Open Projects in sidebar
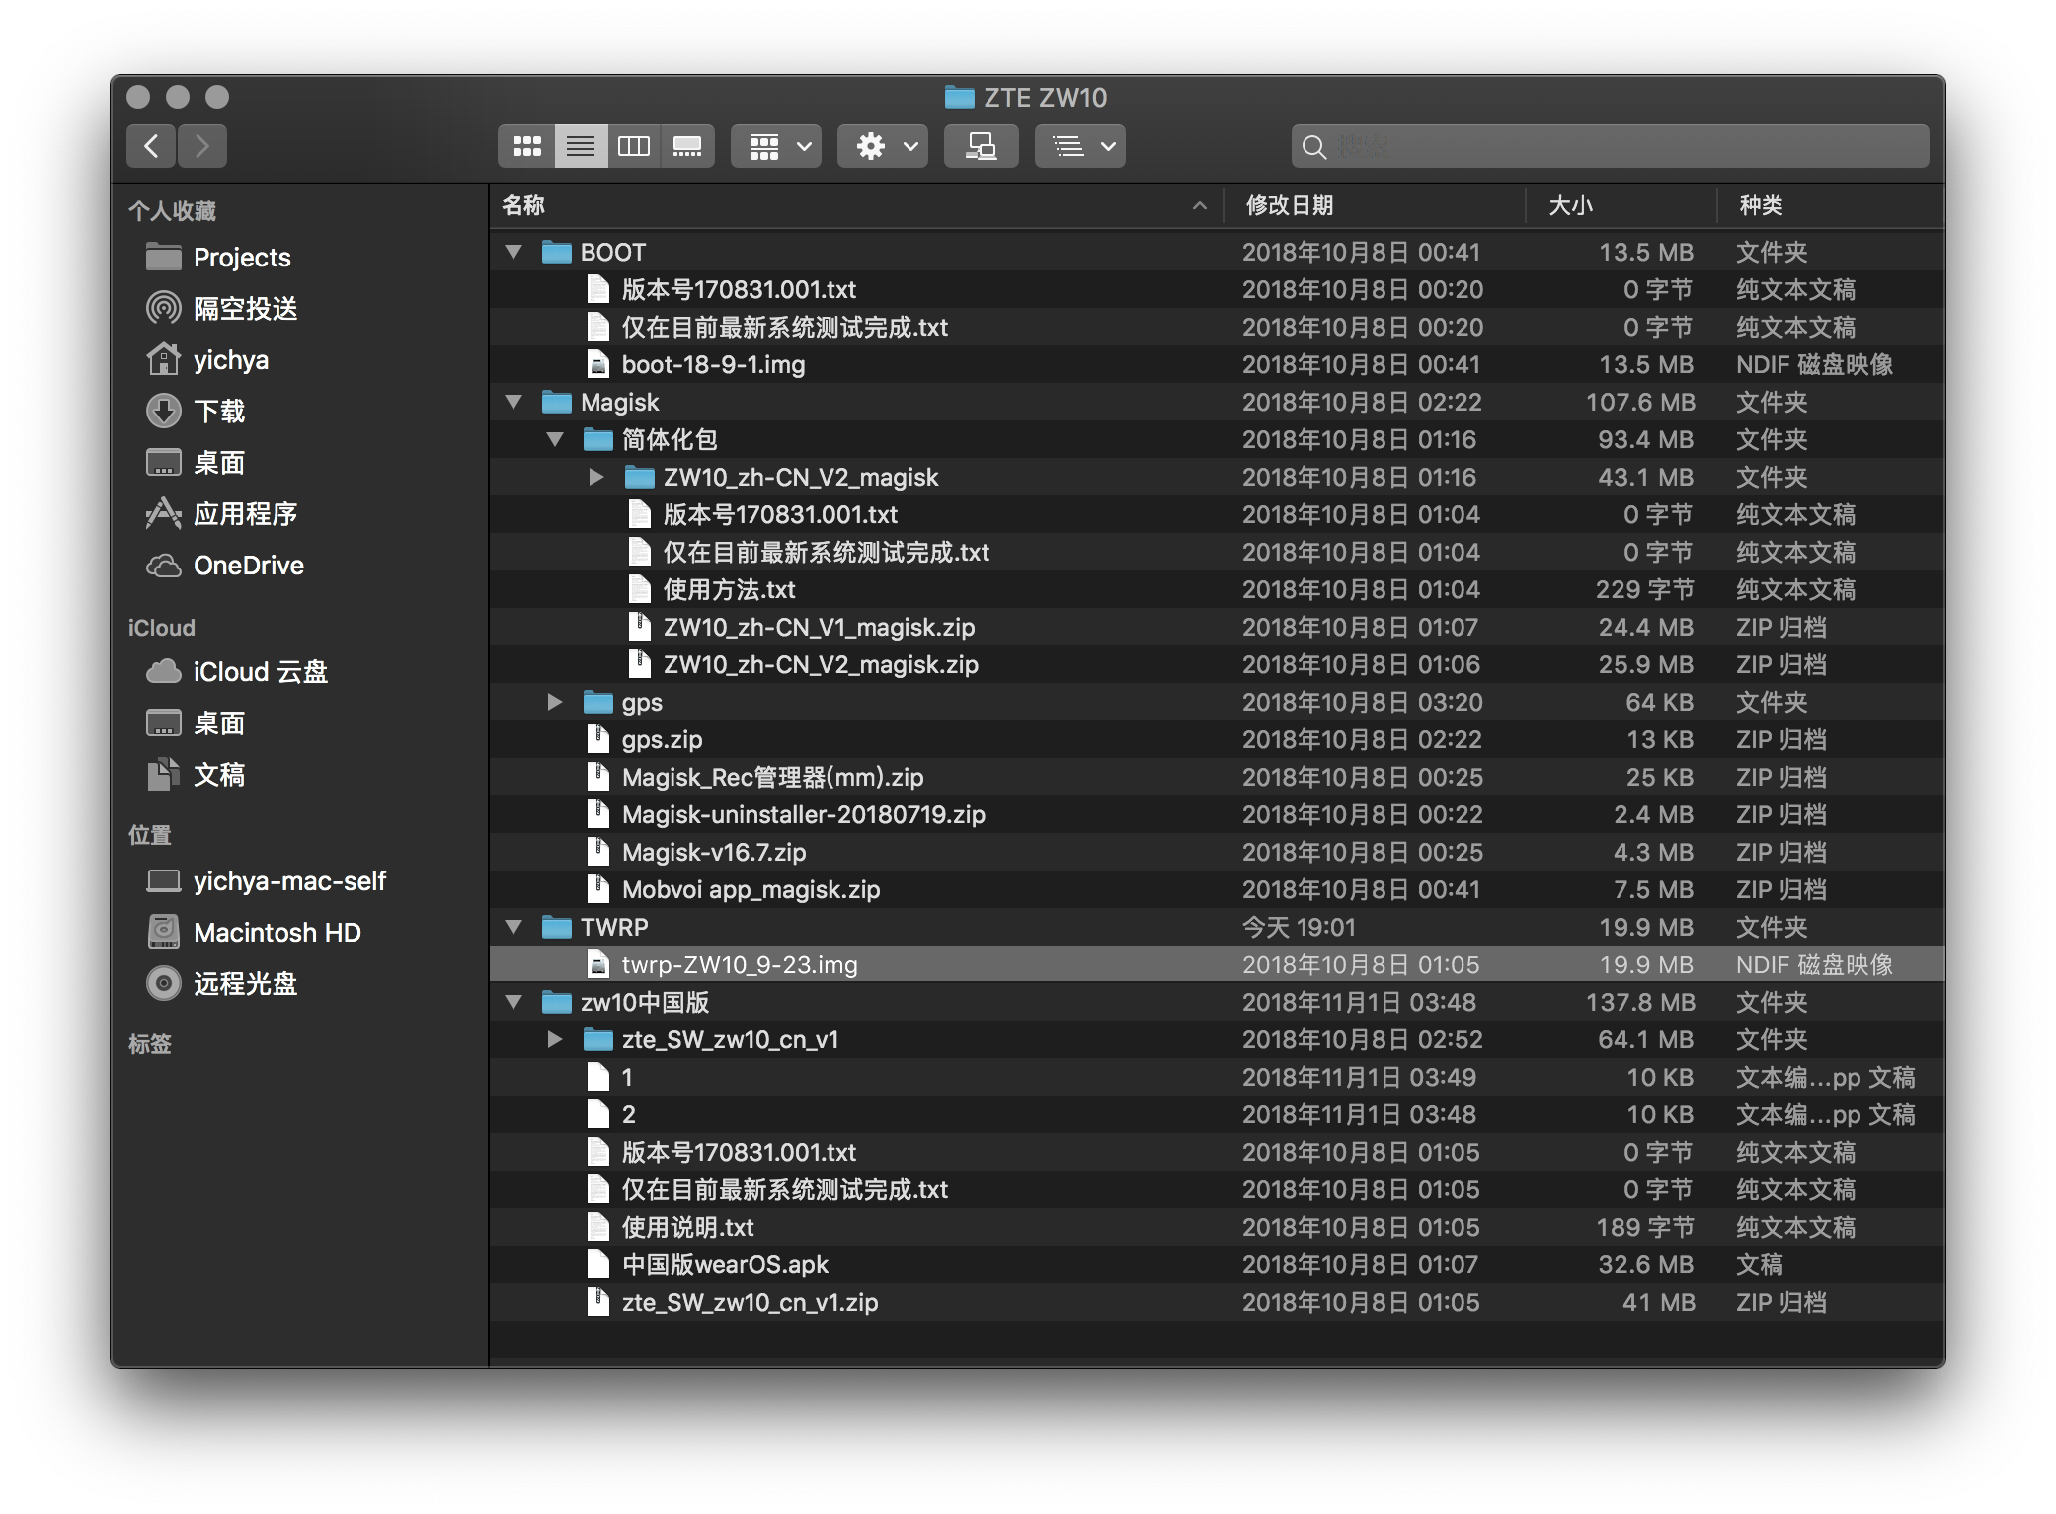 [242, 257]
